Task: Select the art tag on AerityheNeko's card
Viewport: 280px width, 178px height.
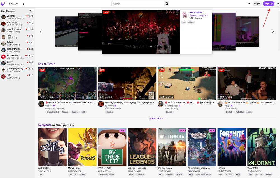Action: [183, 22]
